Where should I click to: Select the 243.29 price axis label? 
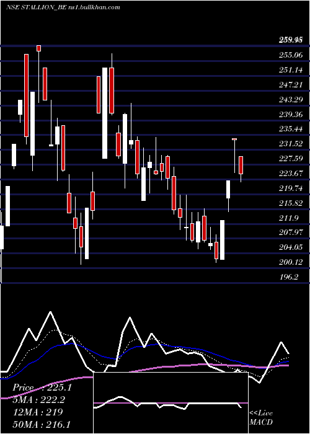(291, 99)
